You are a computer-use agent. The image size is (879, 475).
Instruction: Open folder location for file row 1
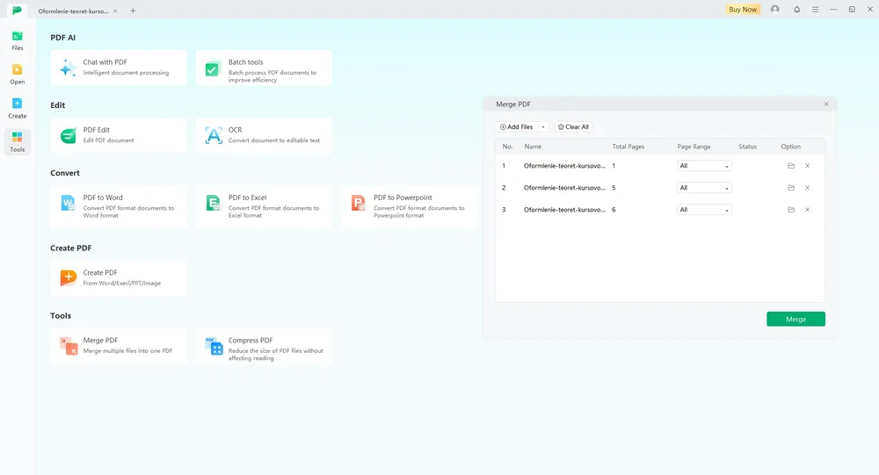[791, 166]
